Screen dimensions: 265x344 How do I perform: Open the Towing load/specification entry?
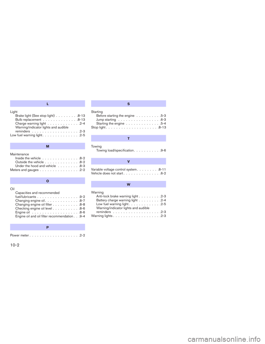[131, 150]
